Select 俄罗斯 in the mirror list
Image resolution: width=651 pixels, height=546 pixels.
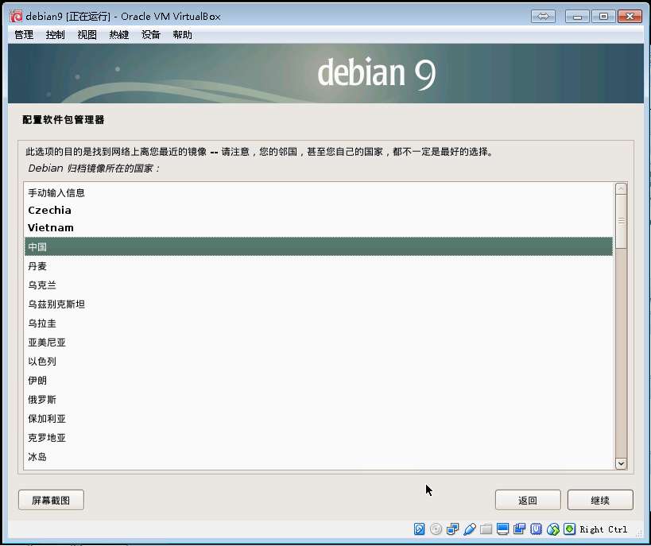(319, 400)
